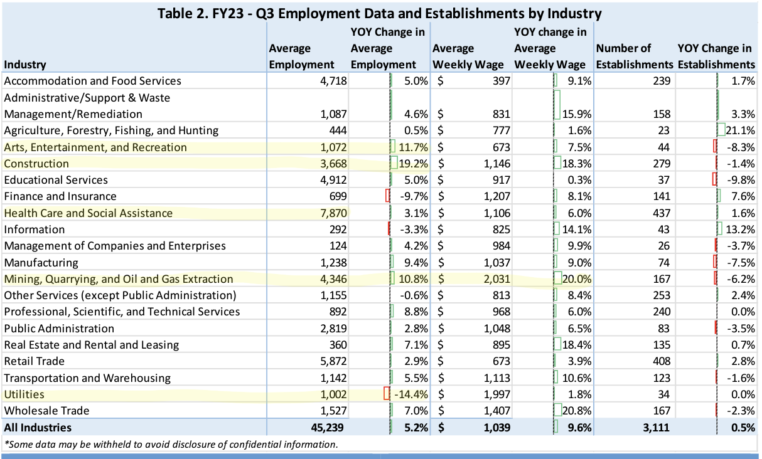Viewport: 762px width, 459px height.
Task: Select the 'Information' row label
Action: coord(35,229)
